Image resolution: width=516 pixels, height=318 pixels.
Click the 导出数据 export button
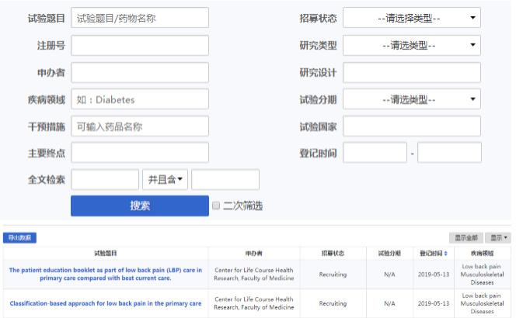click(x=19, y=238)
